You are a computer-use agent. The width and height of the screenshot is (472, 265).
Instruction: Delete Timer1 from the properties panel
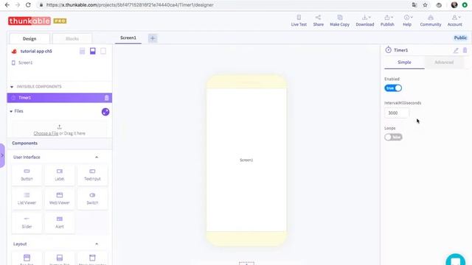click(x=465, y=50)
